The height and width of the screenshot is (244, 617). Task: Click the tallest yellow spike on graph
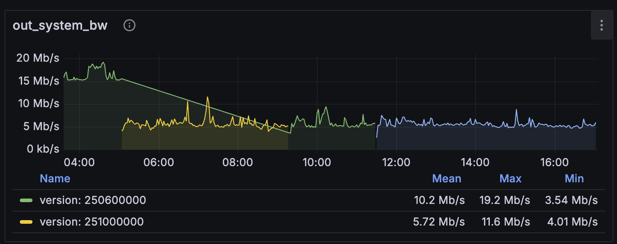click(207, 98)
